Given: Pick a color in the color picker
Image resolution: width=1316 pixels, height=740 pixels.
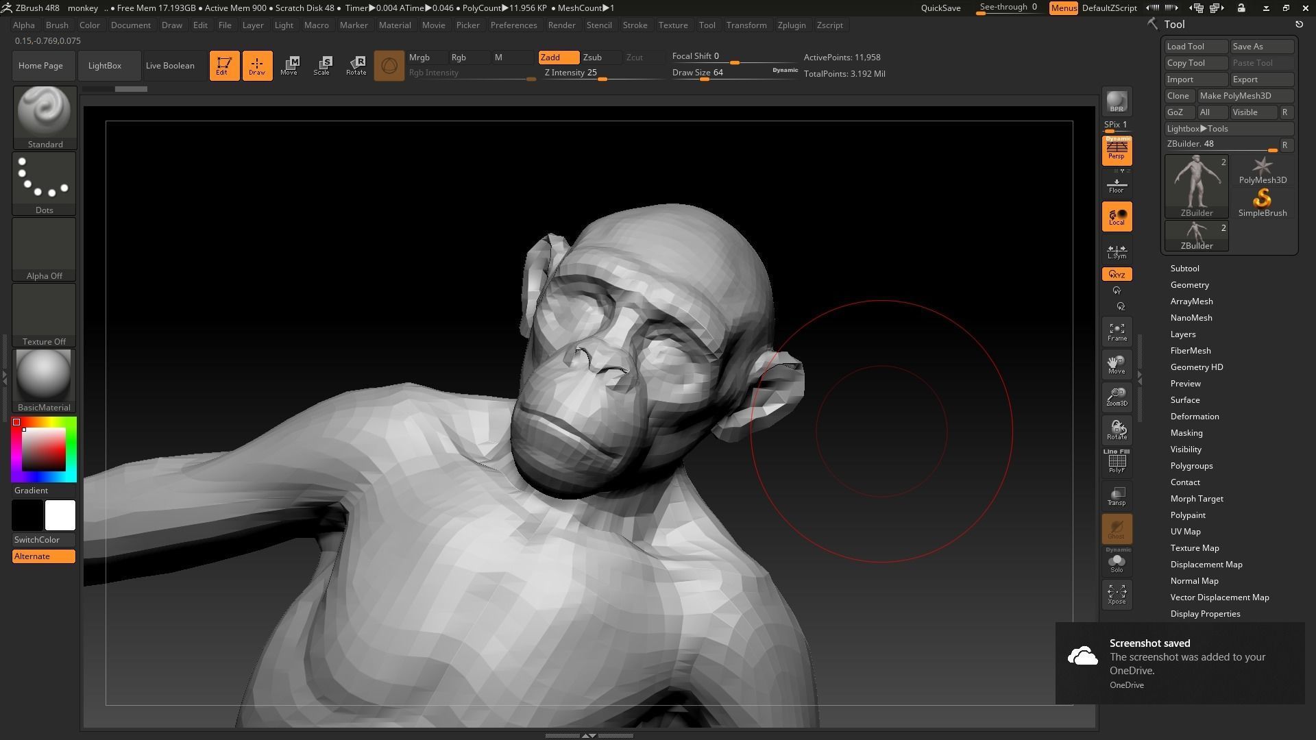Looking at the screenshot, I should [x=44, y=449].
